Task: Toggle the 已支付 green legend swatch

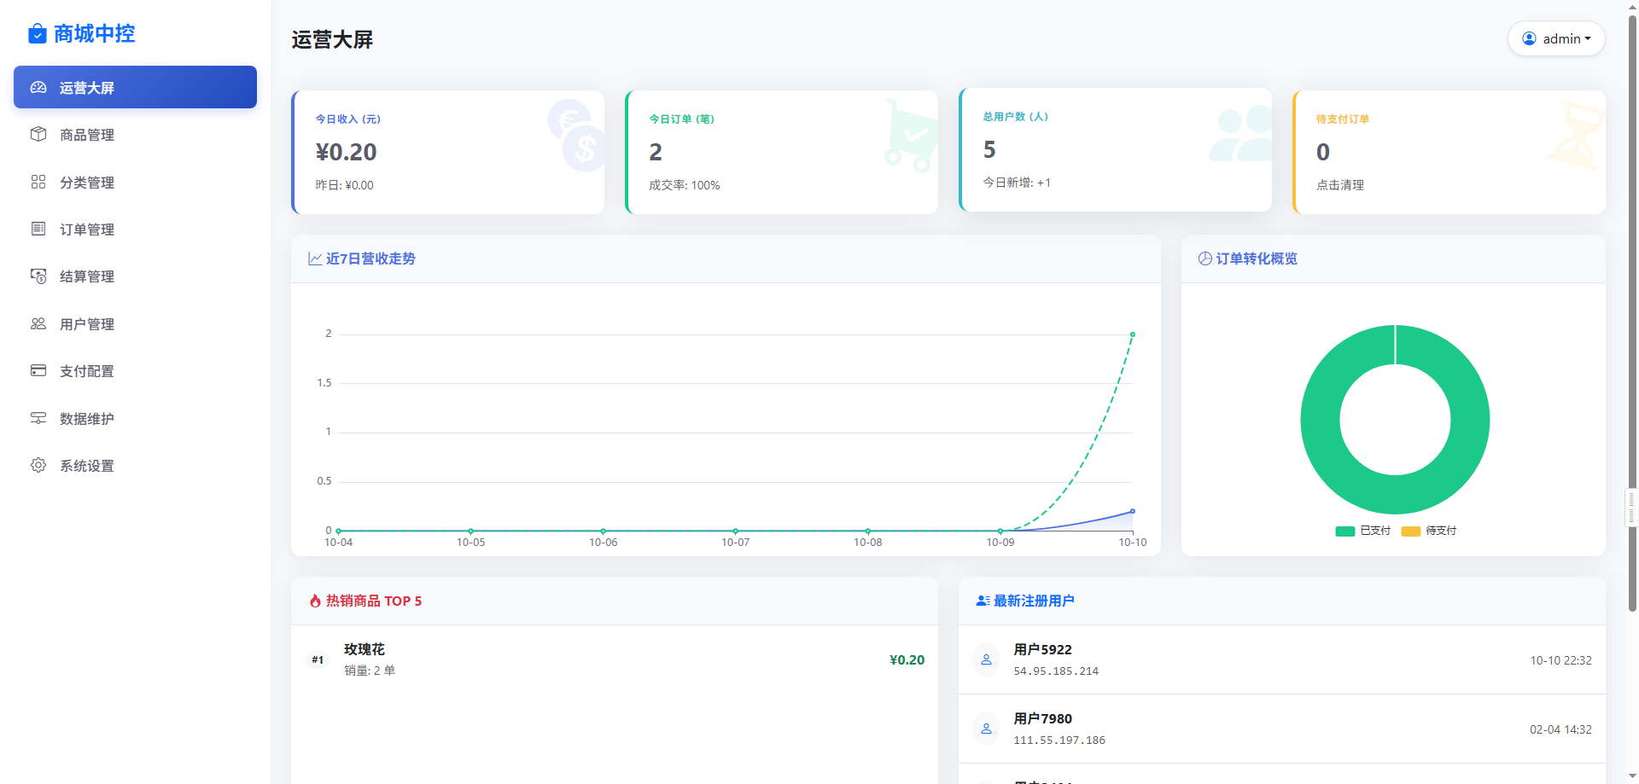Action: [x=1345, y=531]
